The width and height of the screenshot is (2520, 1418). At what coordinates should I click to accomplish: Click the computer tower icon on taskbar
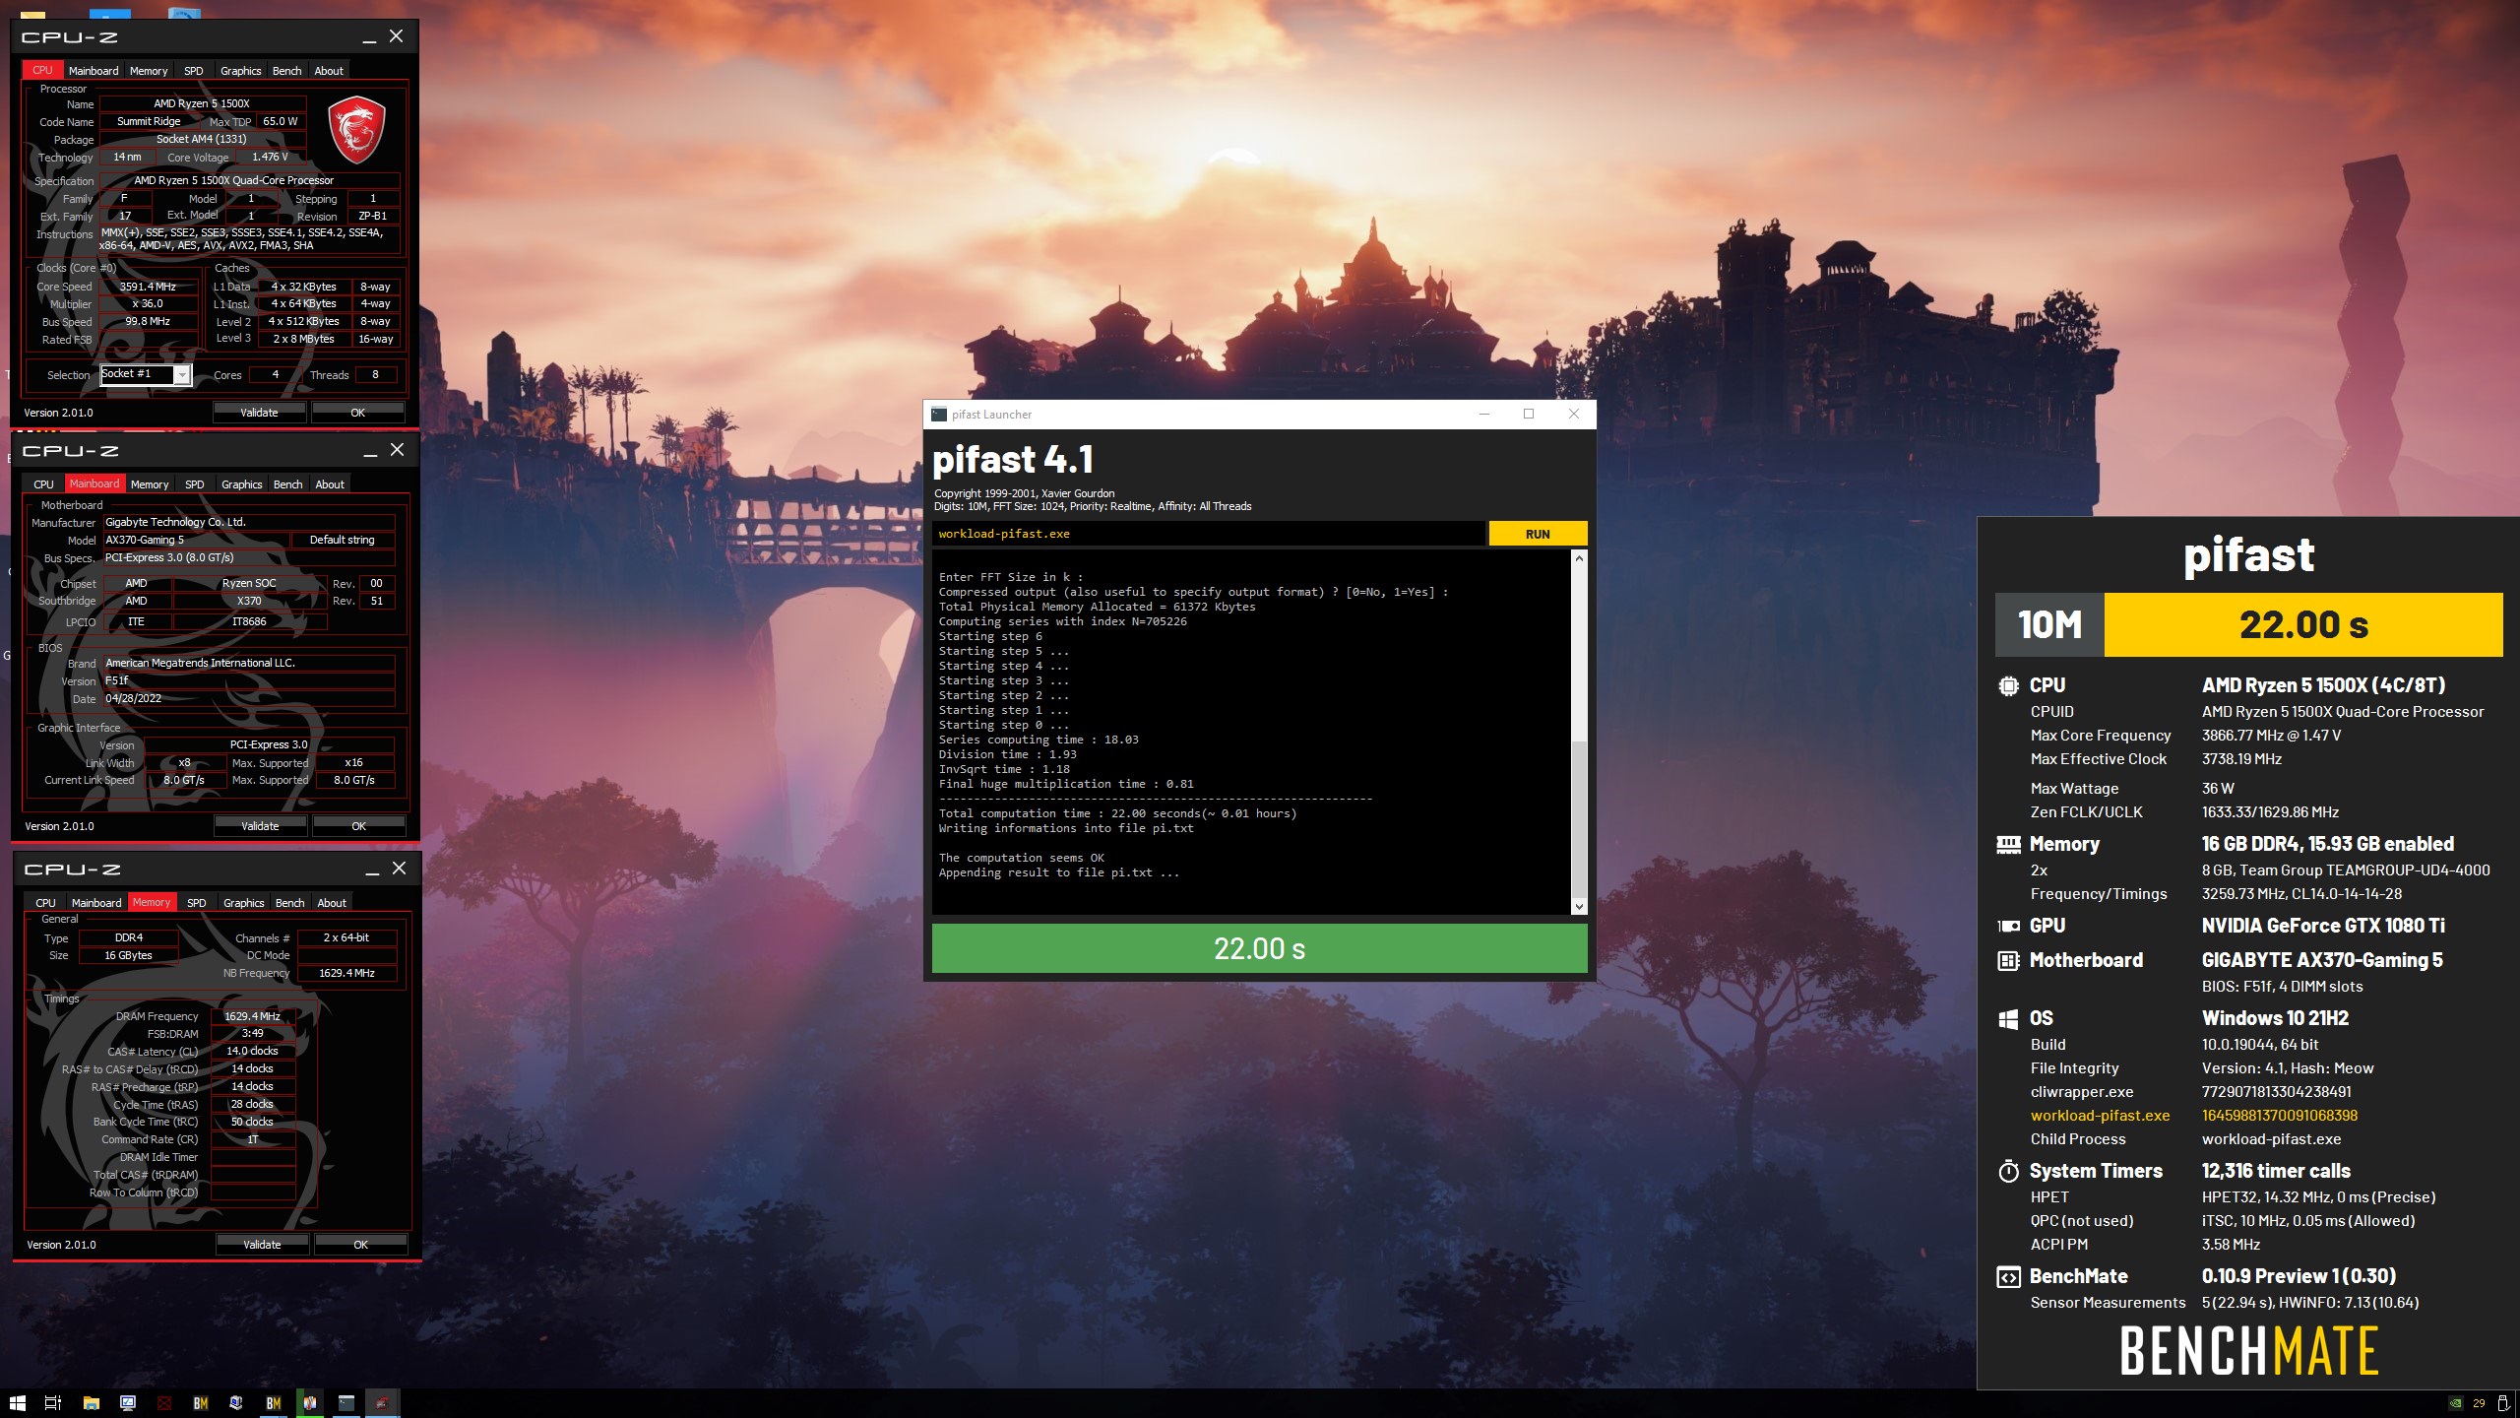pyautogui.click(x=236, y=1403)
